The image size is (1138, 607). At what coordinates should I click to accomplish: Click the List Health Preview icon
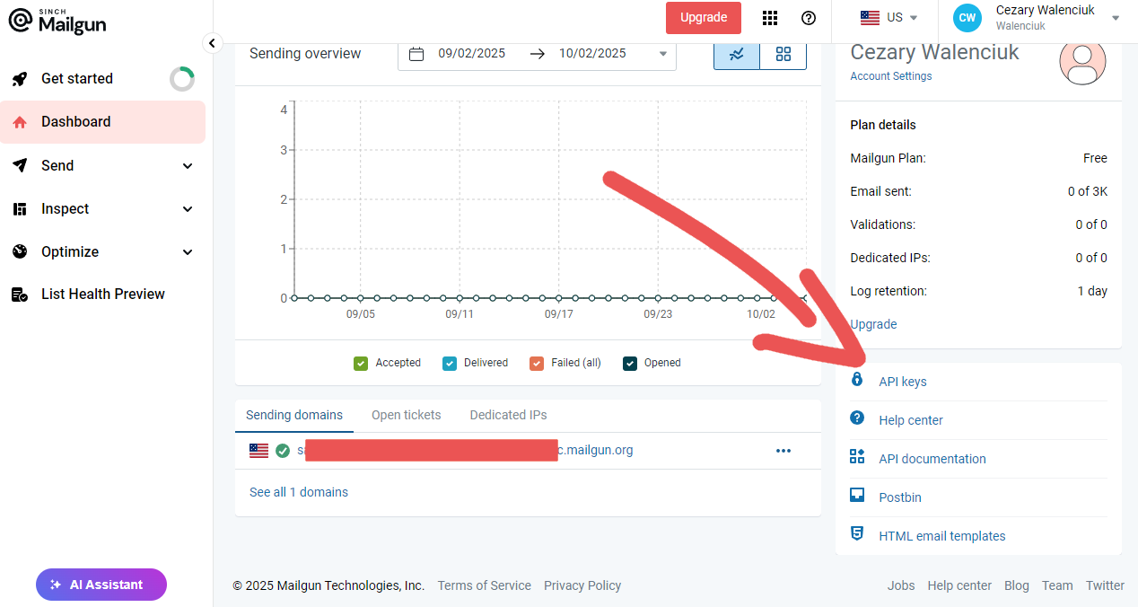coord(20,295)
